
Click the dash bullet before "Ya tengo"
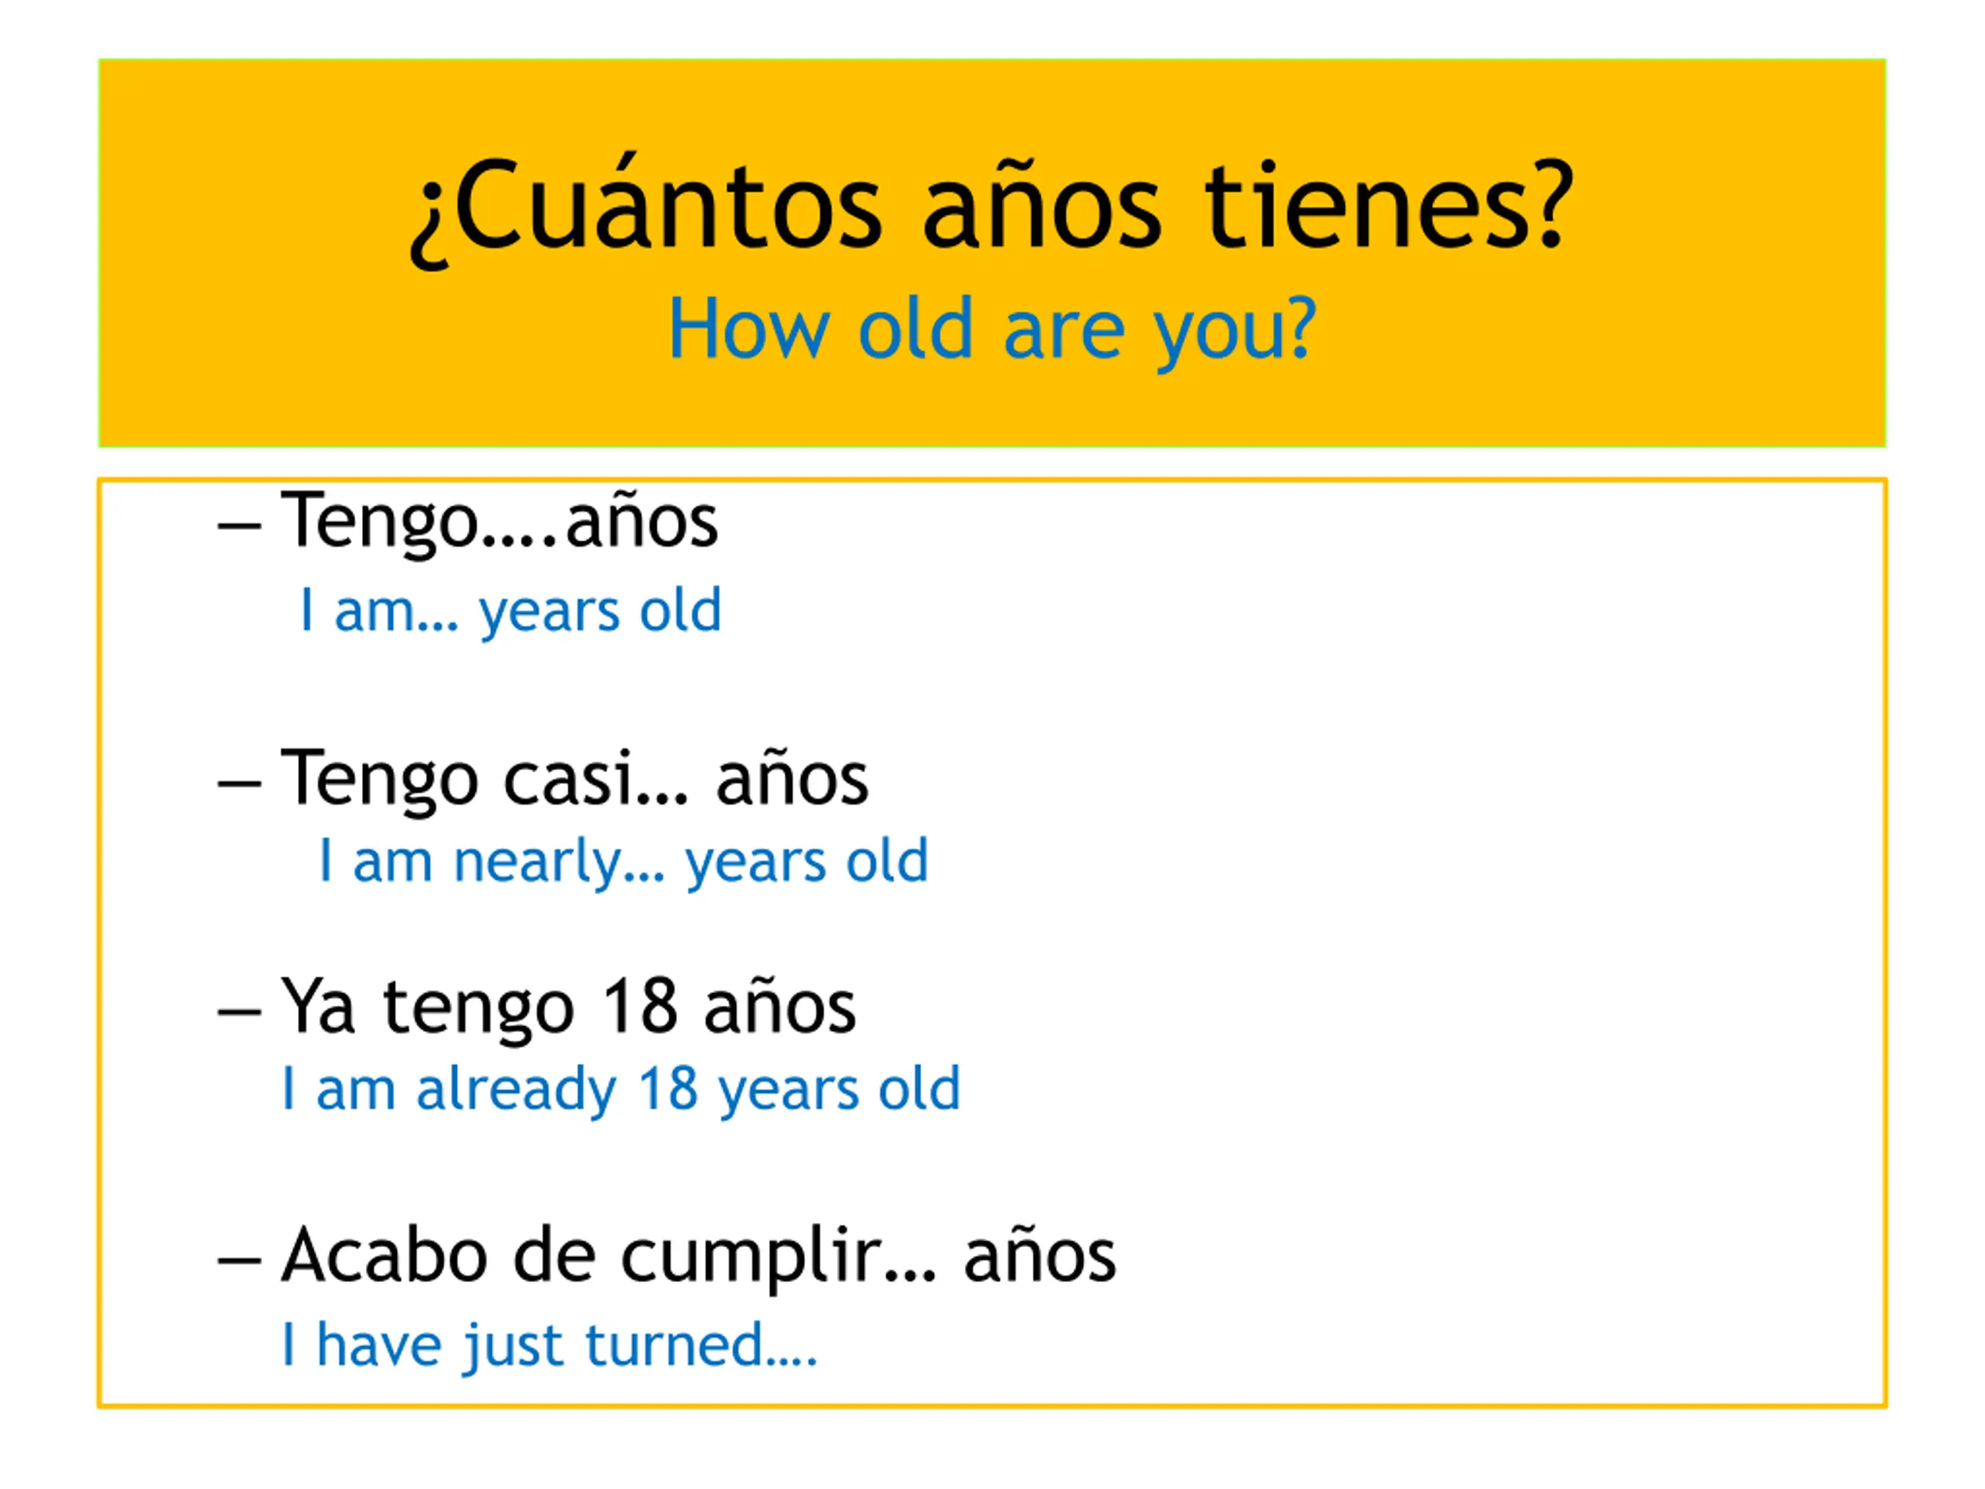click(239, 1011)
